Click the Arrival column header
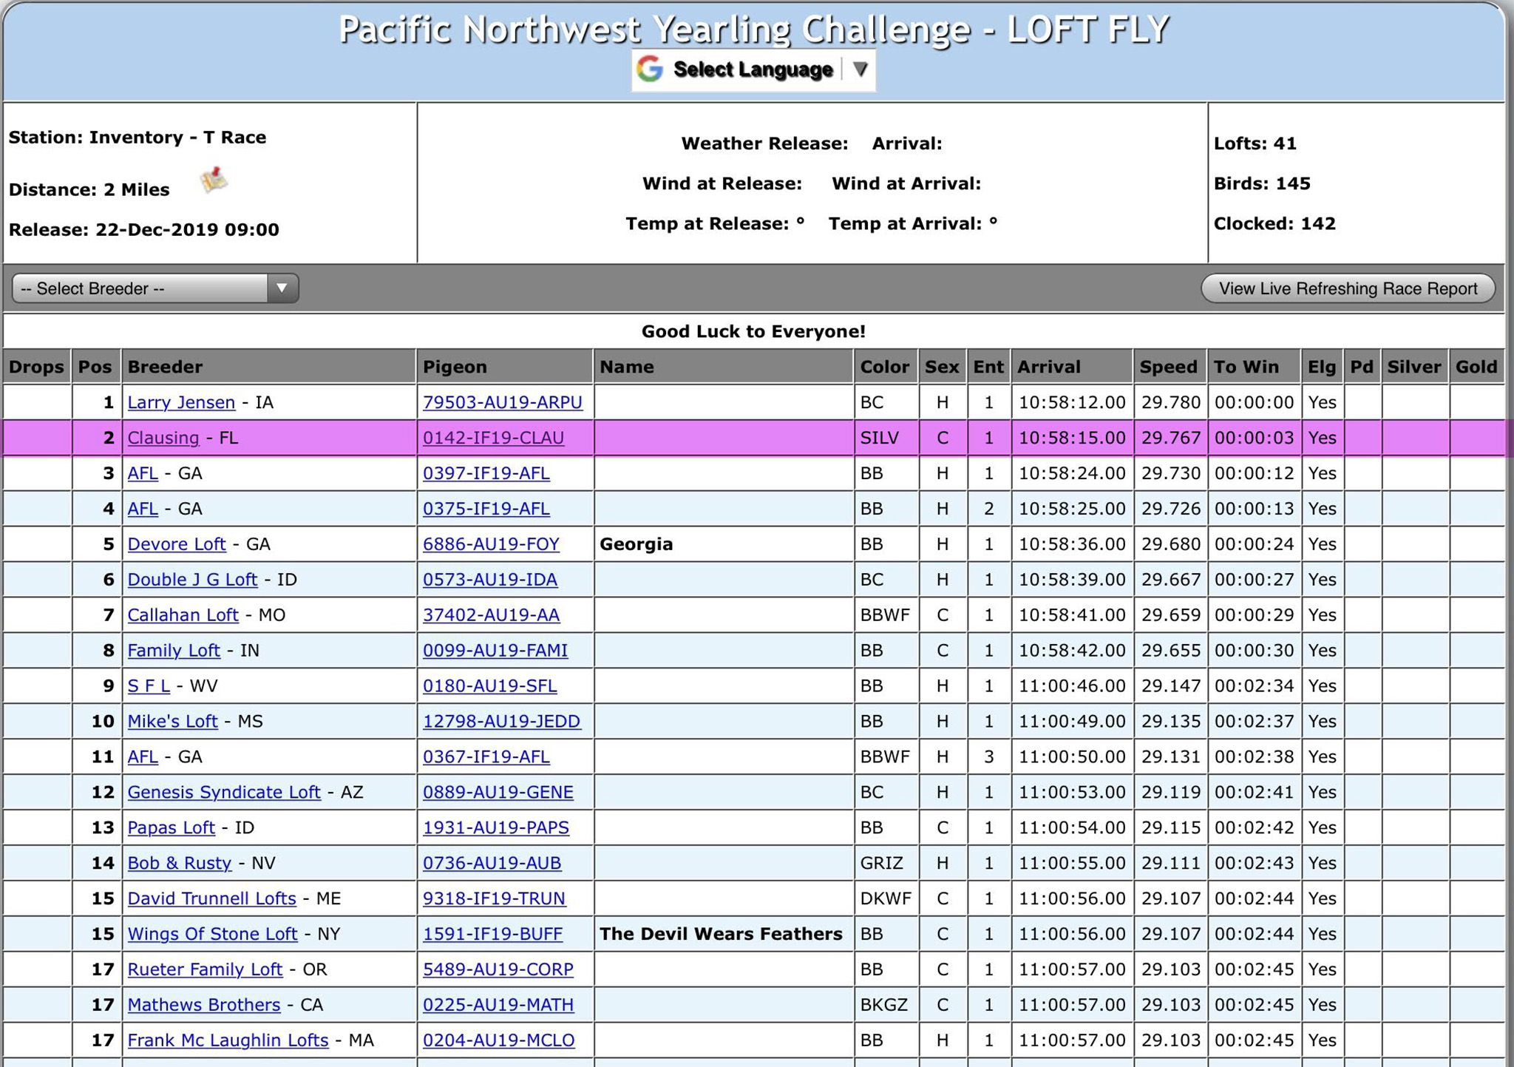The width and height of the screenshot is (1514, 1067). tap(1048, 367)
